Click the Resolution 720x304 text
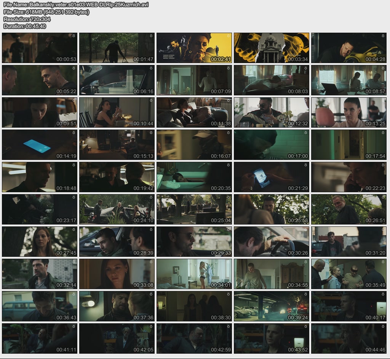This screenshot has height=359, width=390. 27,19
